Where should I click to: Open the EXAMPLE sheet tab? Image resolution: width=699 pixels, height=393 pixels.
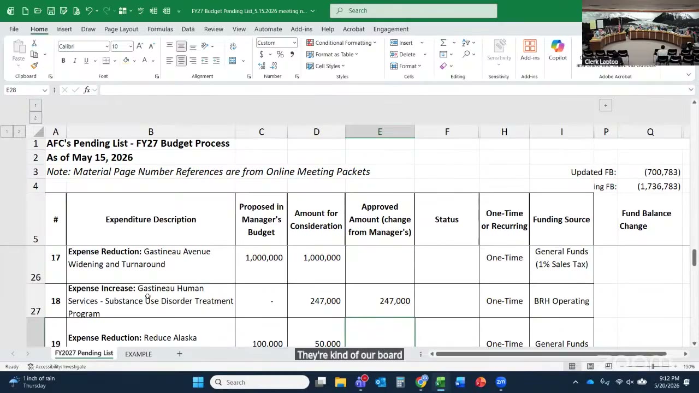click(x=138, y=354)
